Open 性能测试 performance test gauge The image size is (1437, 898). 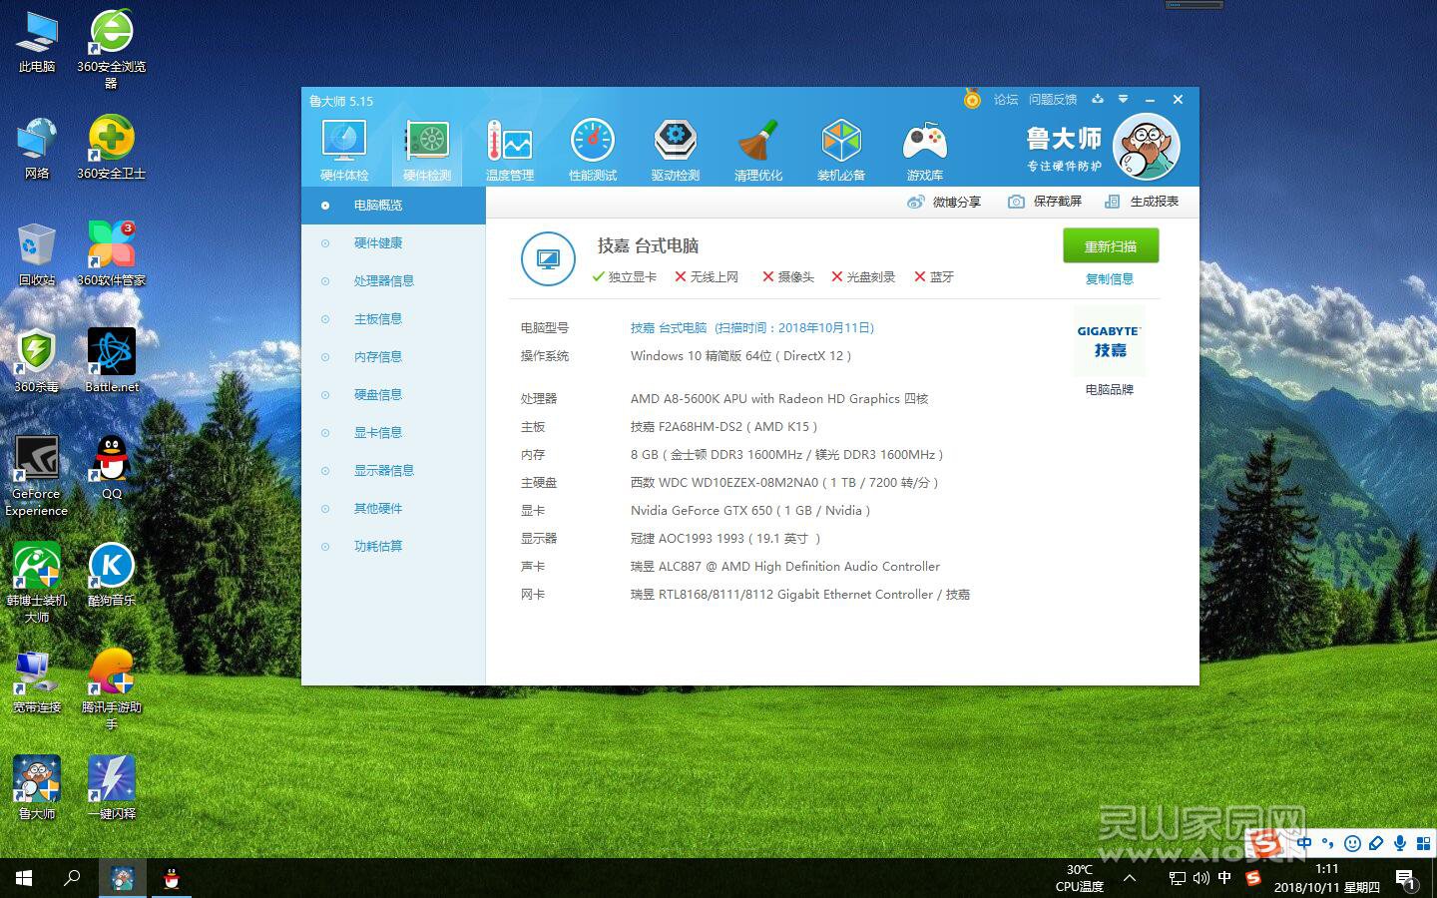coord(593,151)
